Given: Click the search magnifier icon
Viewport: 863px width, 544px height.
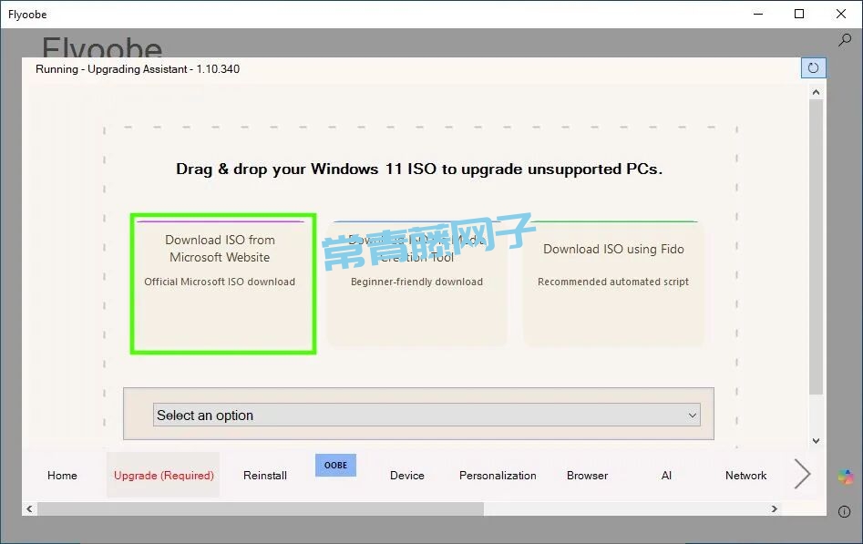Looking at the screenshot, I should 844,40.
